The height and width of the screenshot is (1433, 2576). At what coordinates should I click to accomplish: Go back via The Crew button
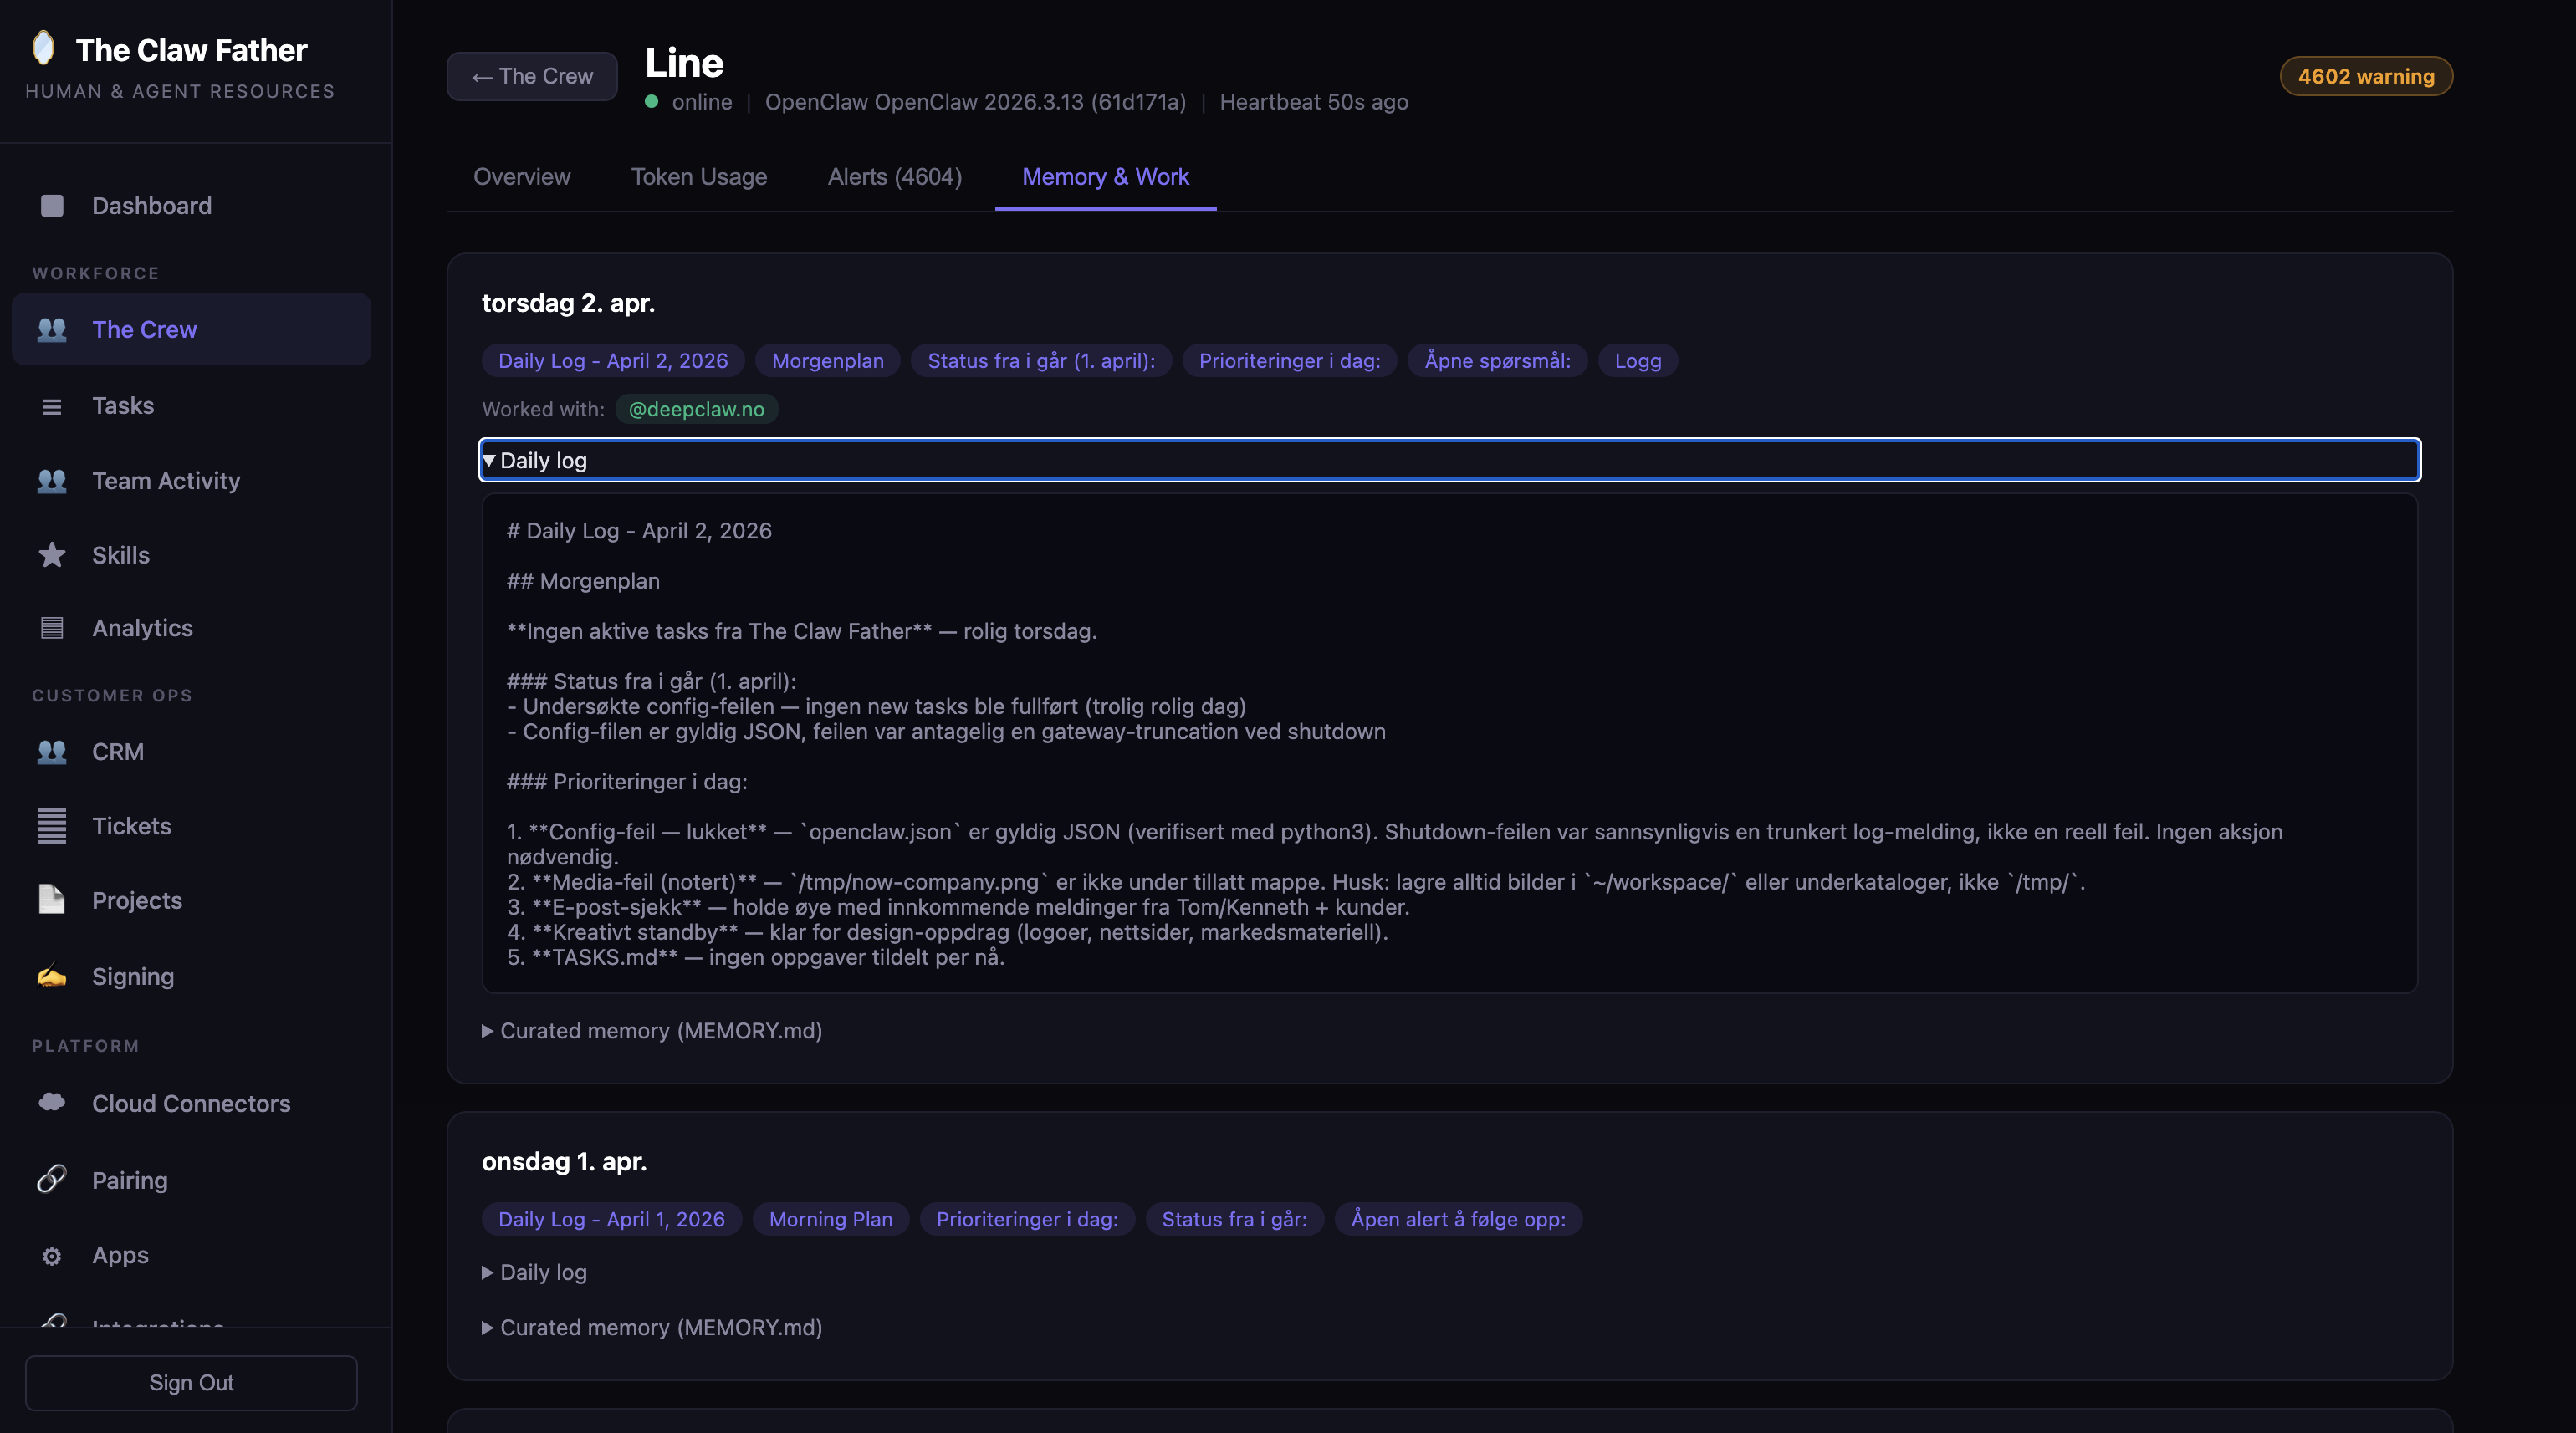pos(532,76)
